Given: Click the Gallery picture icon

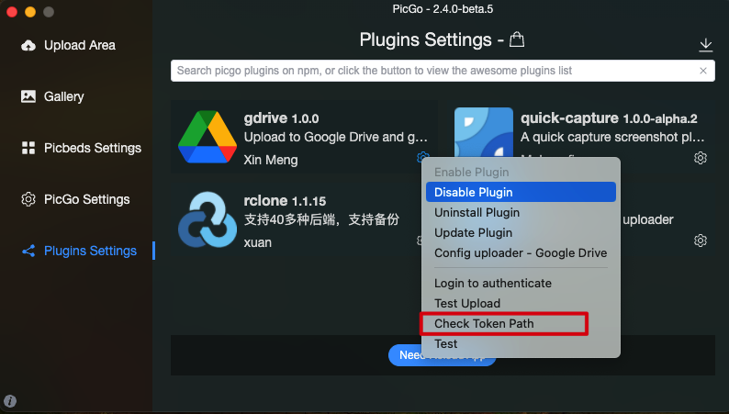Looking at the screenshot, I should point(28,96).
